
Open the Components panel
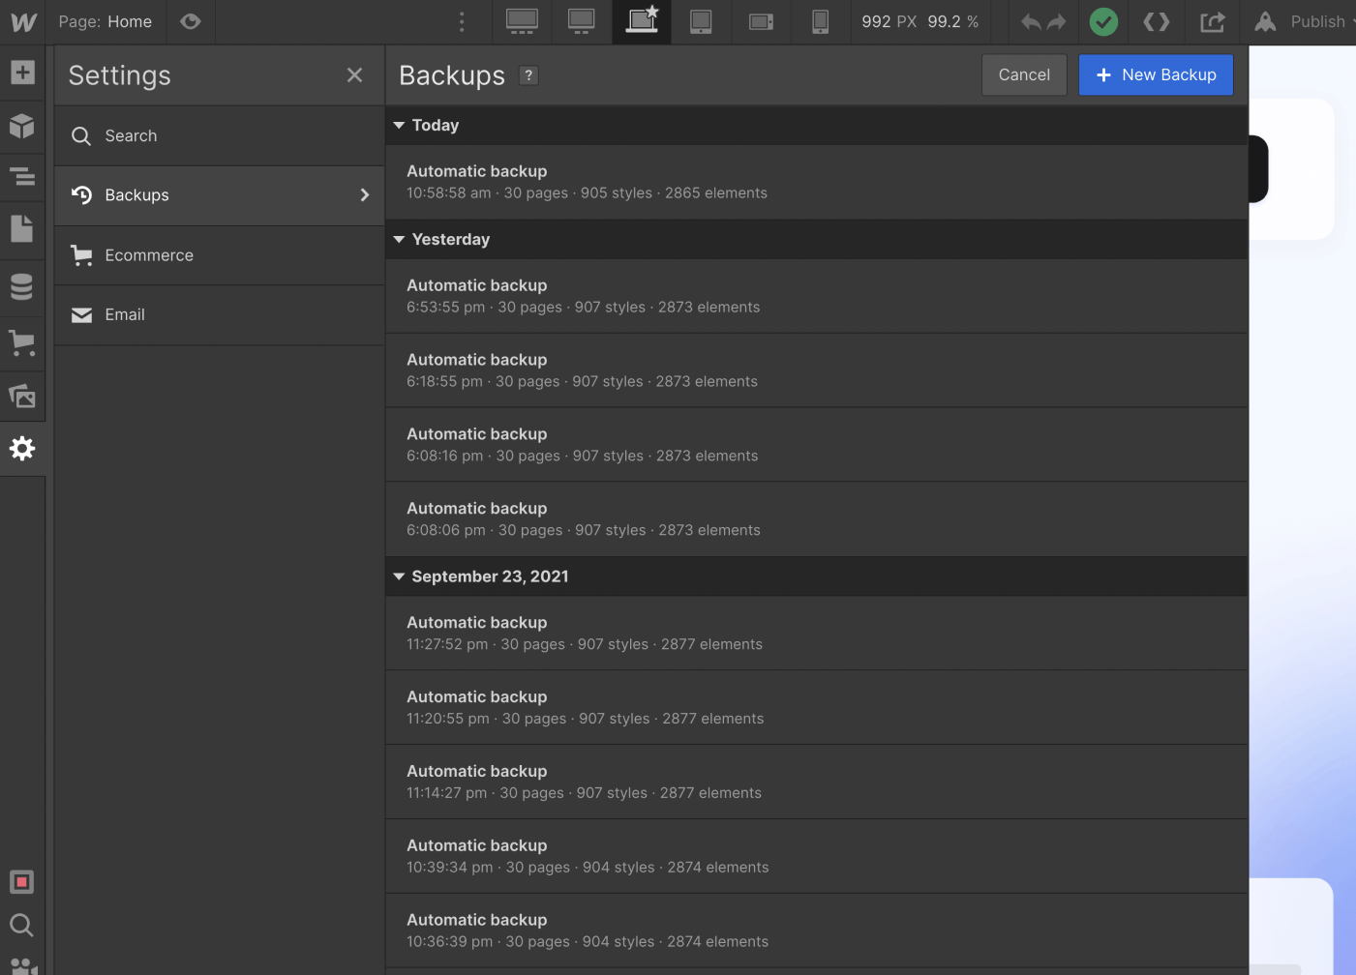pos(22,126)
